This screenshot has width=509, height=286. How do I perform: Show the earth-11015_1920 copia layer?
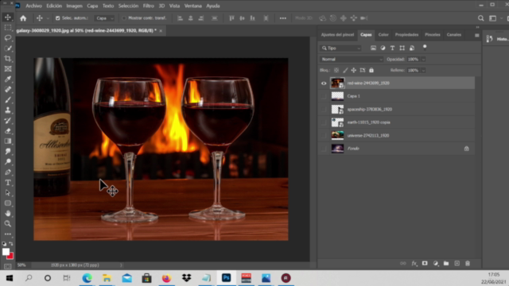[x=324, y=122]
